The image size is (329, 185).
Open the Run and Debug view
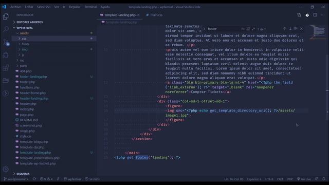[6, 55]
